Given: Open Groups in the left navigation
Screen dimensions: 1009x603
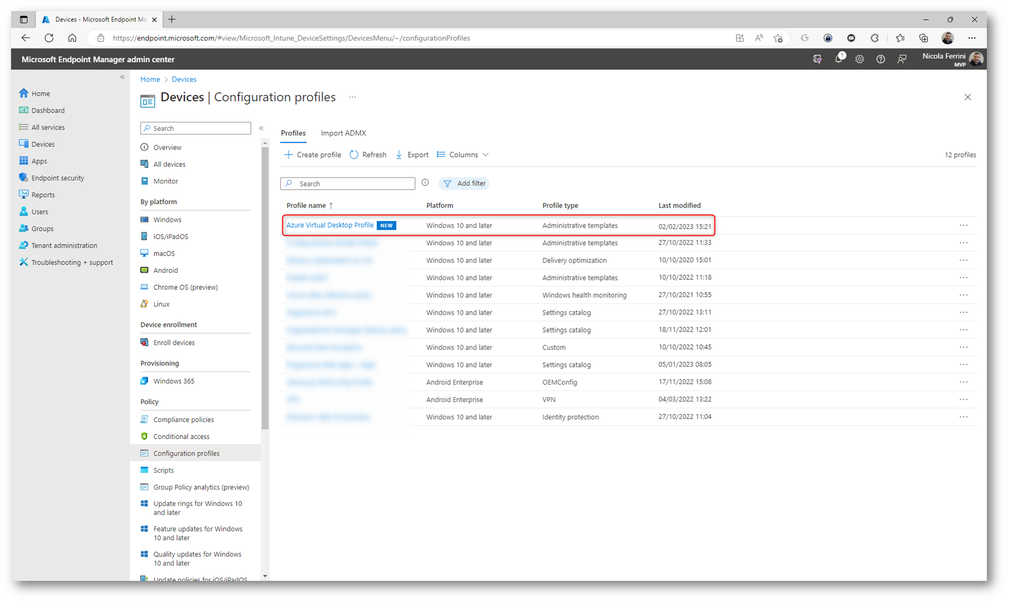Looking at the screenshot, I should tap(36, 228).
